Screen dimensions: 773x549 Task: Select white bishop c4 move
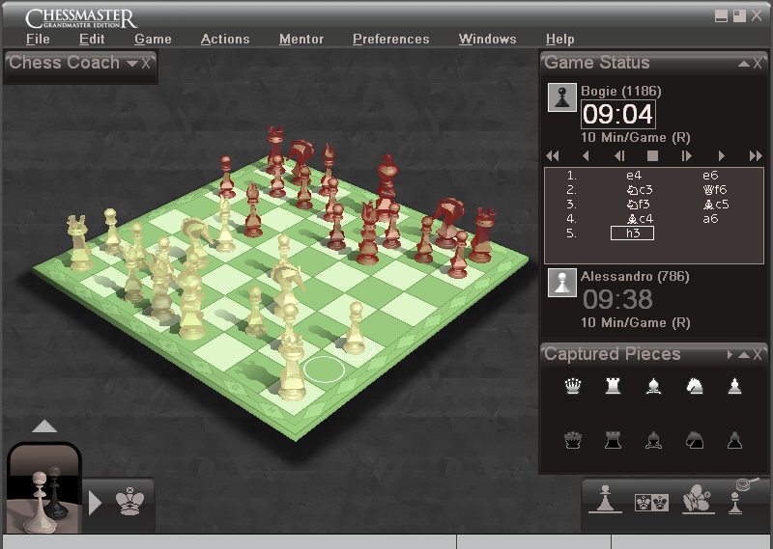pyautogui.click(x=640, y=219)
